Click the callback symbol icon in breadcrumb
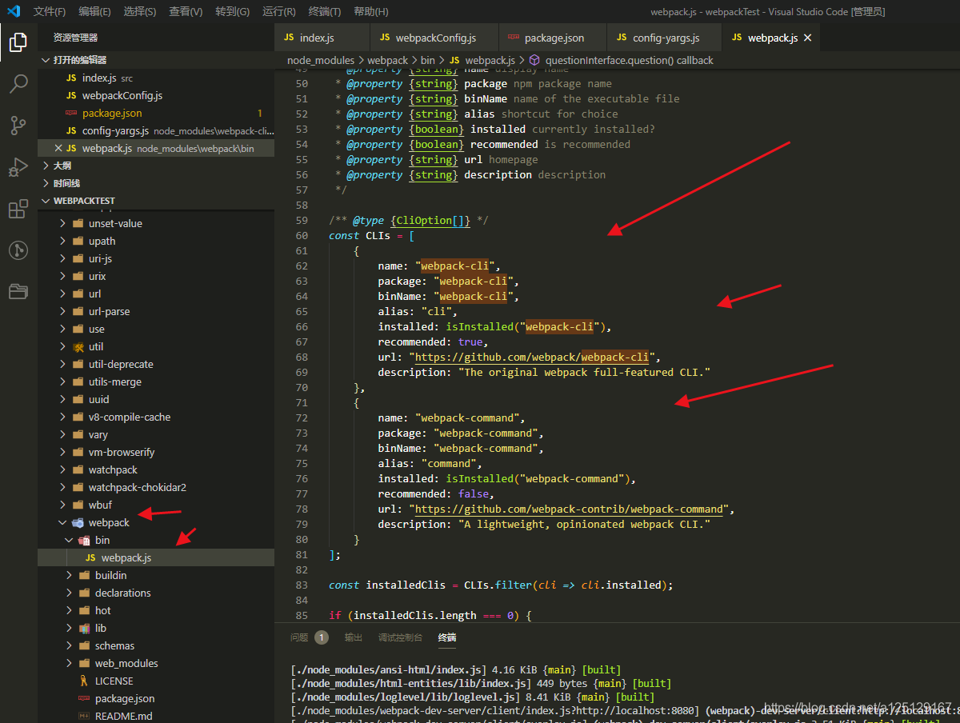Viewport: 960px width, 723px height. click(535, 60)
